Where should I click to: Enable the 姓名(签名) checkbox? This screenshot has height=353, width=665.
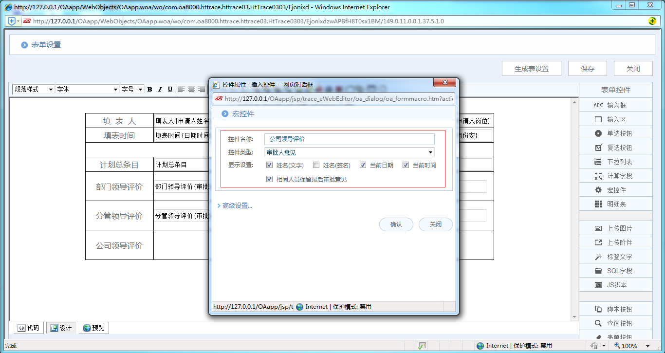pyautogui.click(x=316, y=165)
